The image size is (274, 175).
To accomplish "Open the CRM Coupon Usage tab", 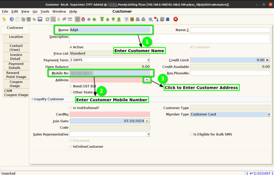I will 16,93.
